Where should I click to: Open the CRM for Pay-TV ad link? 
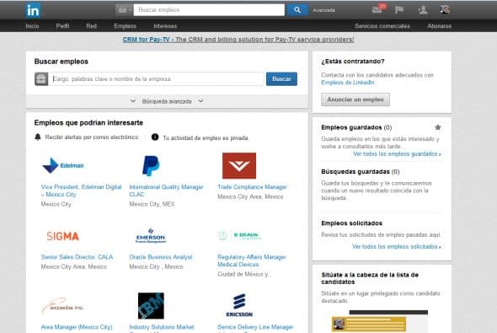(x=238, y=40)
